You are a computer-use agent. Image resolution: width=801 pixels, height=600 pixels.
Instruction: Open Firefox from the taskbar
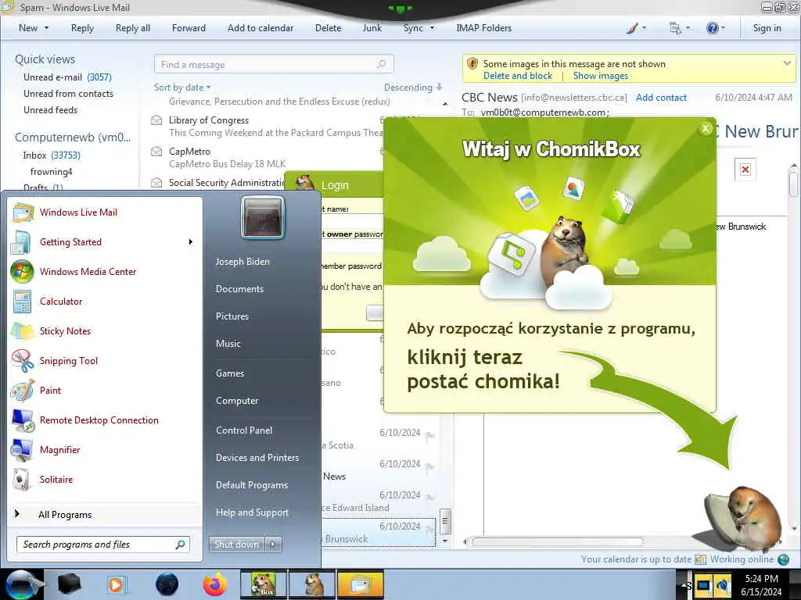[215, 584]
